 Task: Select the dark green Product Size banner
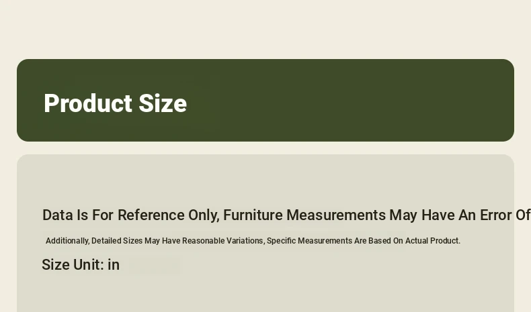click(x=265, y=101)
